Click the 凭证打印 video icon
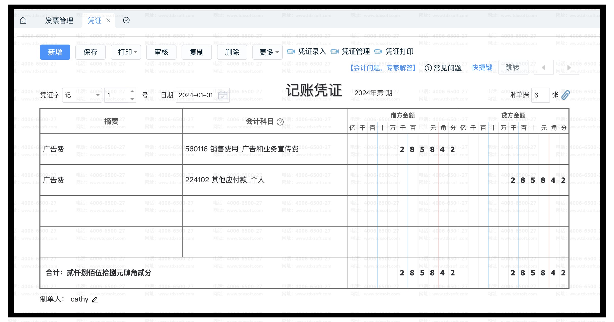The height and width of the screenshot is (322, 614). pos(378,52)
